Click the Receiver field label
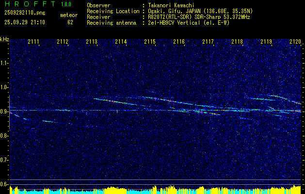 (x=98, y=17)
